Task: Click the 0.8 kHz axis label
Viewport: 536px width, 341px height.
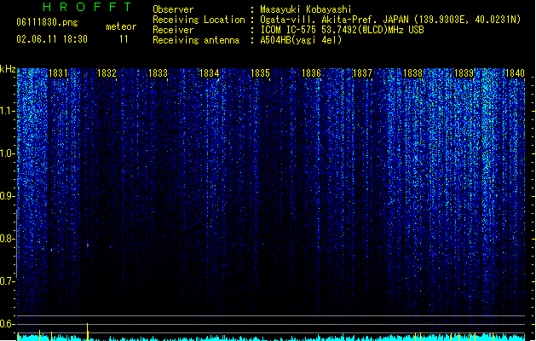Action: [x=7, y=239]
